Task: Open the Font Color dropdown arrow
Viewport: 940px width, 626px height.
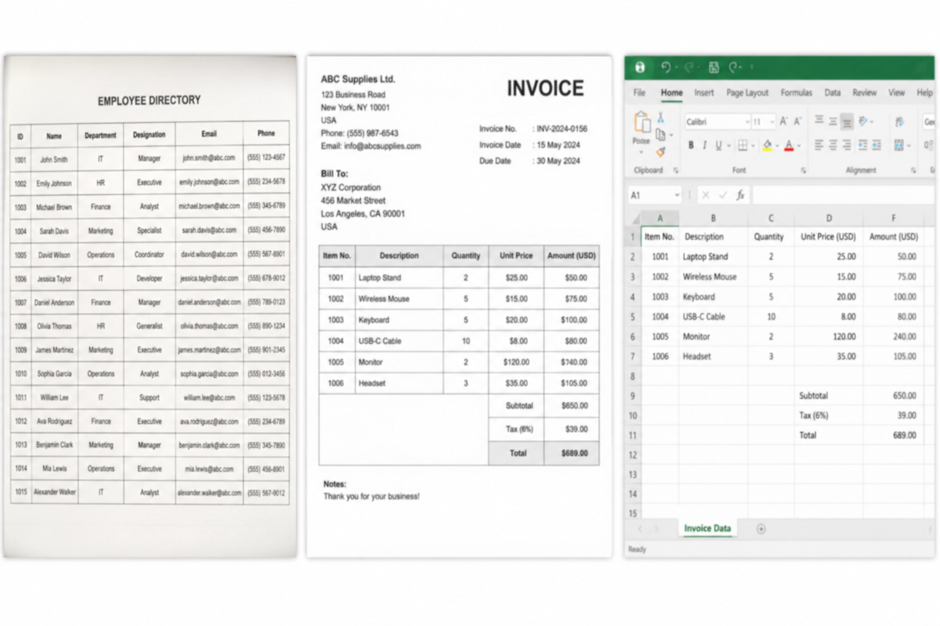Action: [799, 145]
